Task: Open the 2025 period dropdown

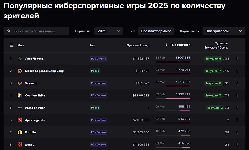Action: [x=108, y=31]
